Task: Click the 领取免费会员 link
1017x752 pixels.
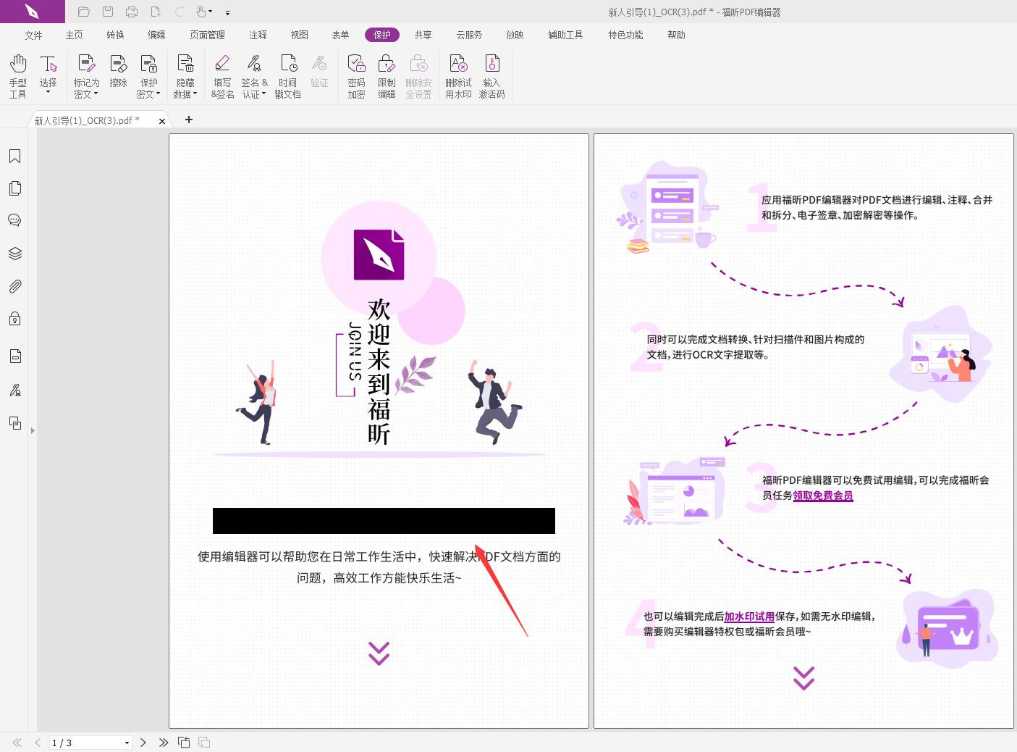Action: coord(822,496)
